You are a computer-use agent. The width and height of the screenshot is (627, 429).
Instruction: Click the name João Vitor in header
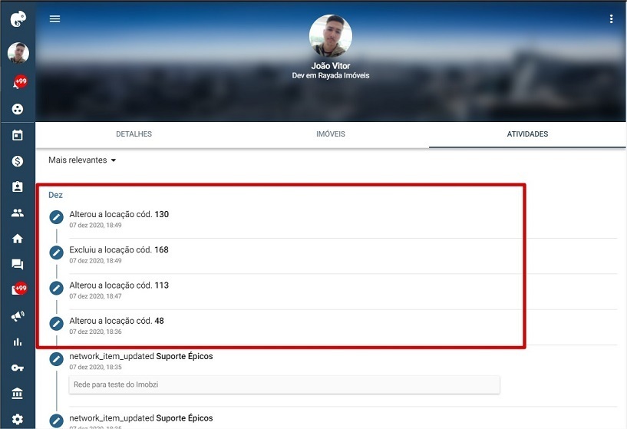tap(331, 66)
